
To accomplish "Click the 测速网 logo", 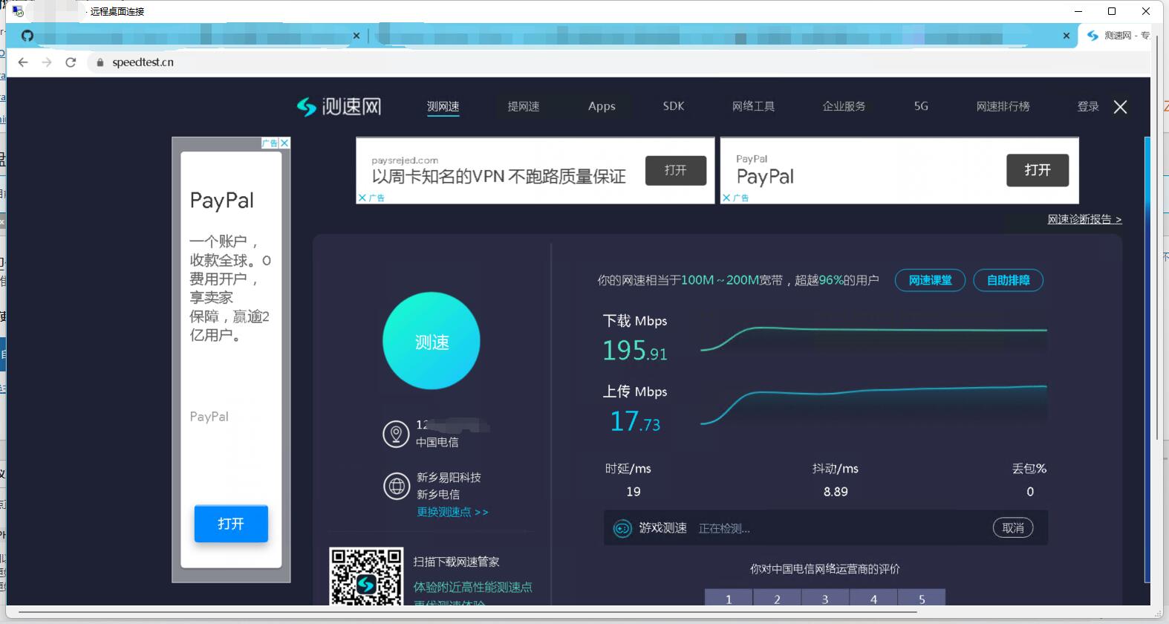I will coord(339,106).
